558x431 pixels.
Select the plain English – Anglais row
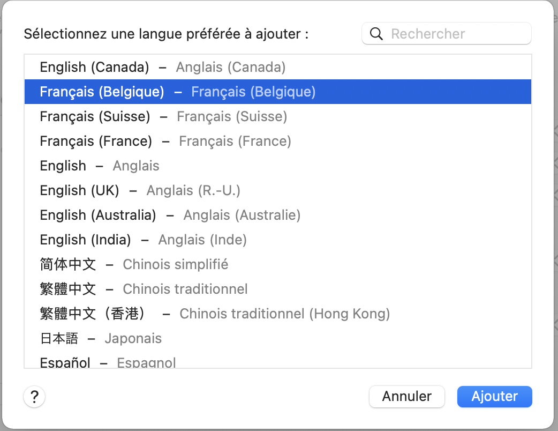tap(100, 166)
